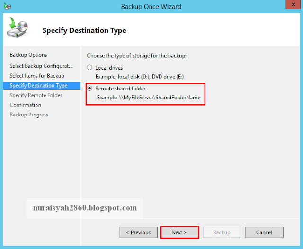Jump to the Specify Remote Folder step
This screenshot has width=303, height=249.
(36, 95)
